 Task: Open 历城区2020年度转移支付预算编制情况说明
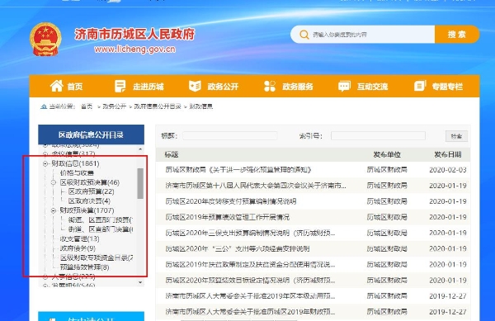coord(231,201)
